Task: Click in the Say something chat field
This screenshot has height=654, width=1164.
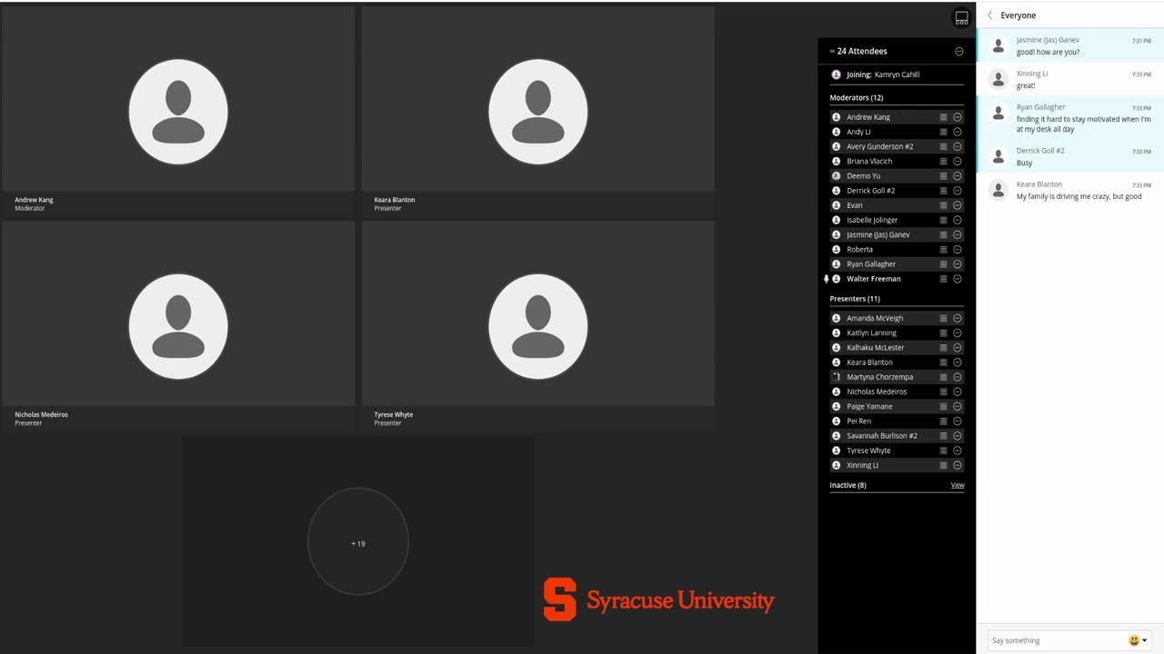Action: (x=1056, y=640)
